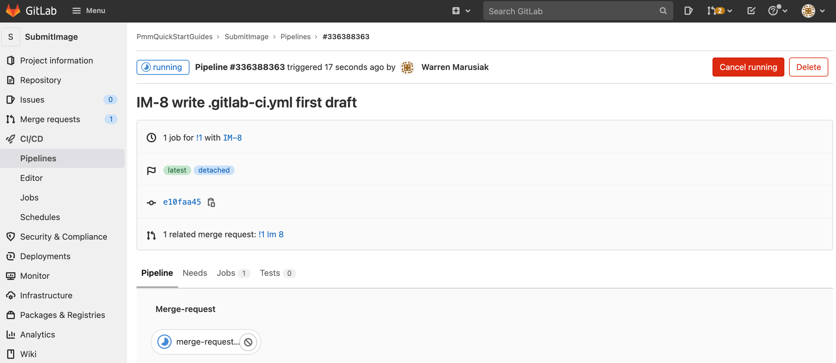Click Warren Marusiak's avatar image

pos(407,68)
